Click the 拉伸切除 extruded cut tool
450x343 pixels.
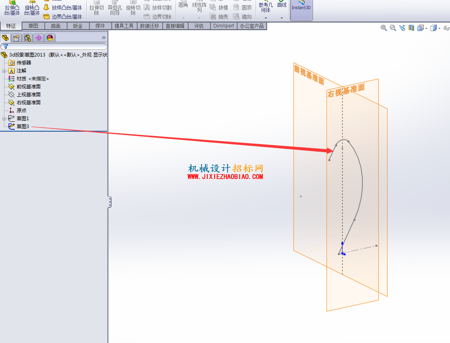click(96, 8)
